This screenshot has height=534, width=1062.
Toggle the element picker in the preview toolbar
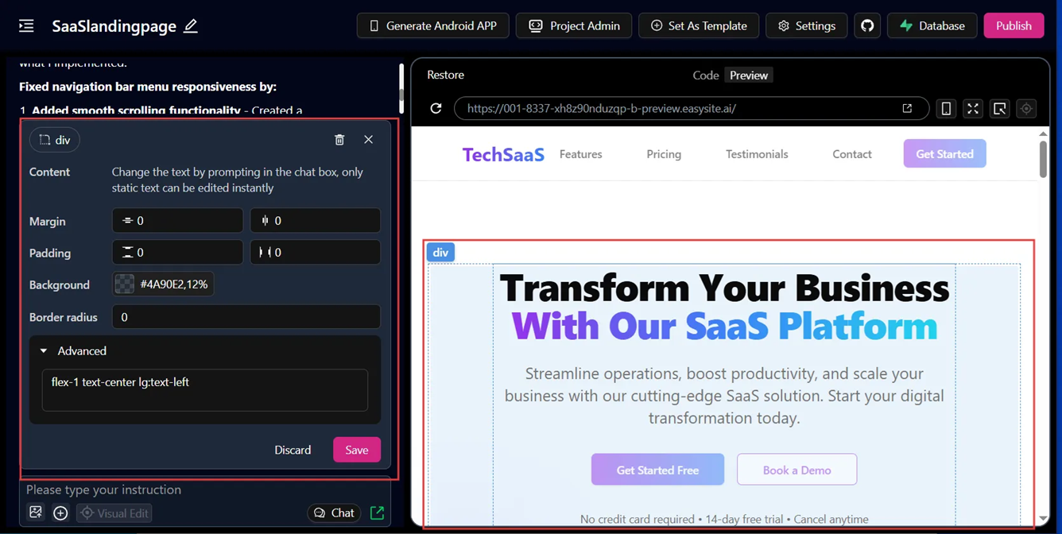coord(1000,109)
